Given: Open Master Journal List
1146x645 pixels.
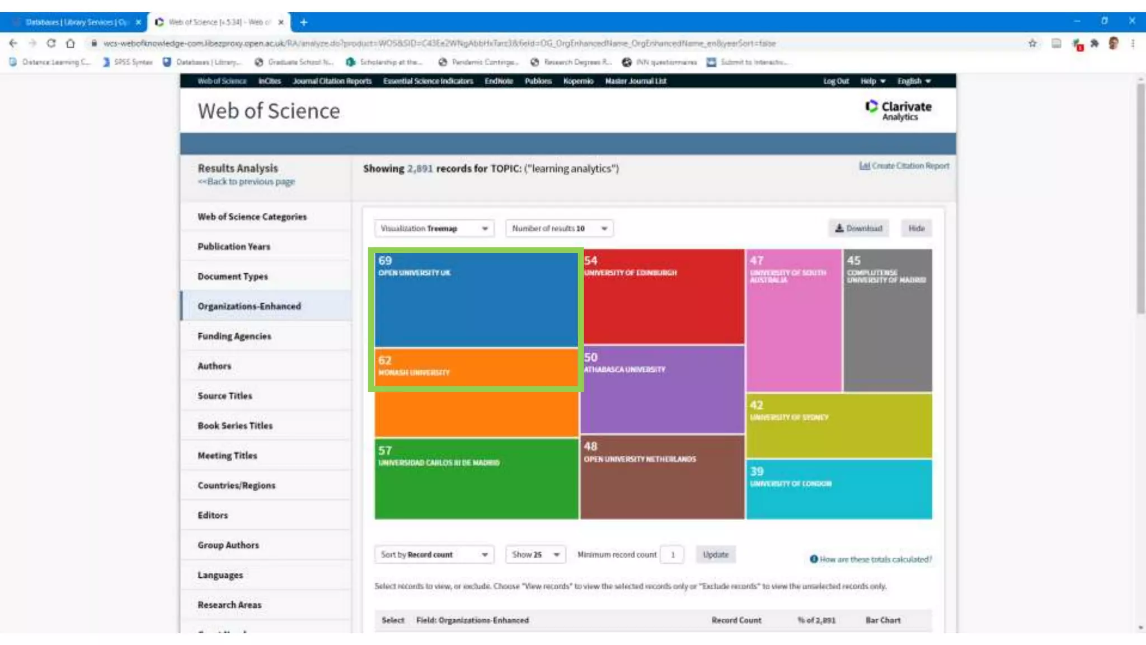Looking at the screenshot, I should click(x=636, y=81).
